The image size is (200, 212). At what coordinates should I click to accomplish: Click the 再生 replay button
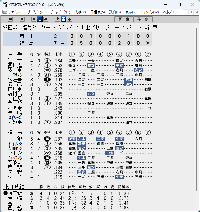(124, 19)
